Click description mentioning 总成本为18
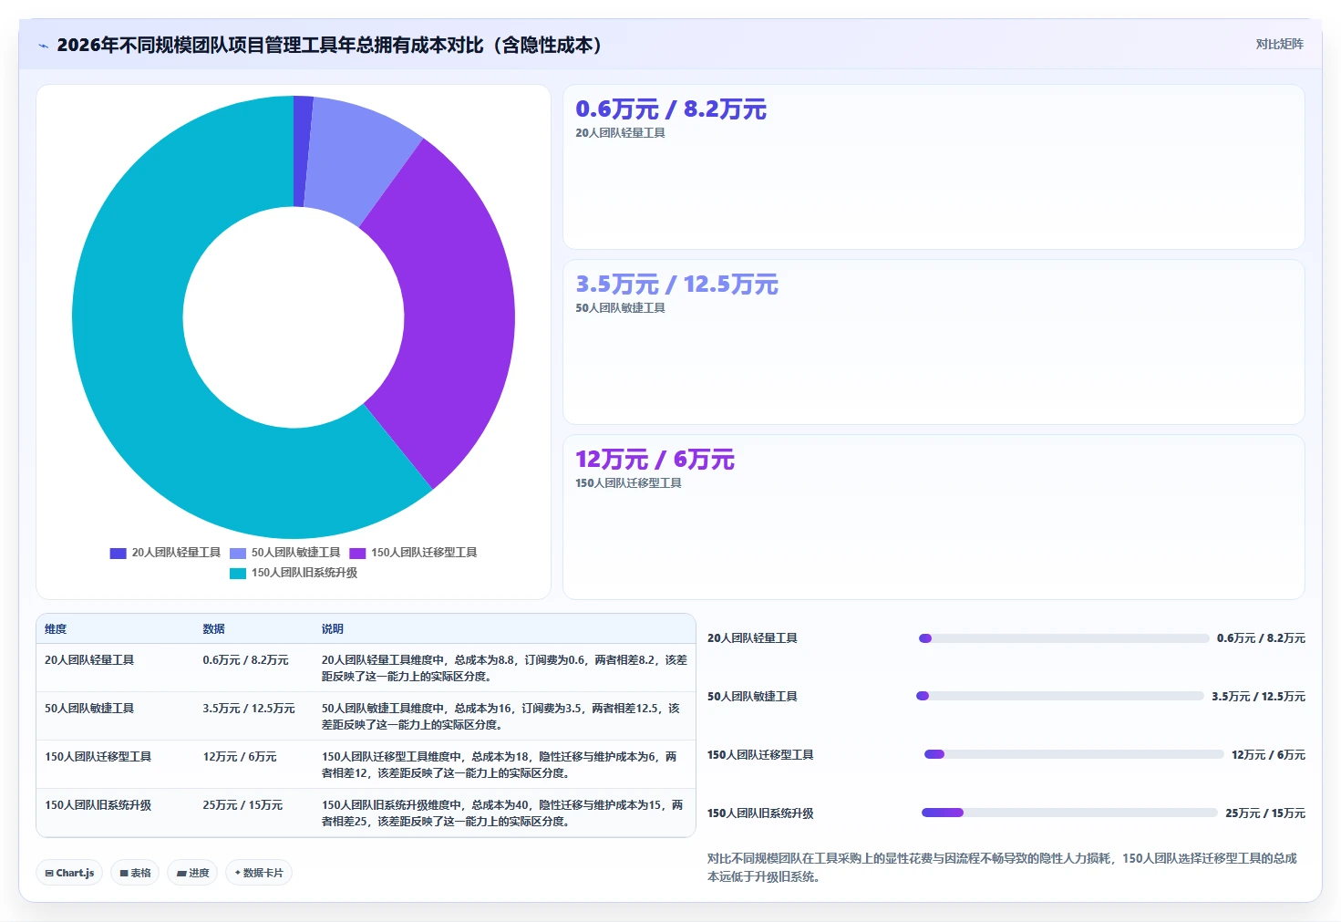The height and width of the screenshot is (922, 1341). (500, 765)
